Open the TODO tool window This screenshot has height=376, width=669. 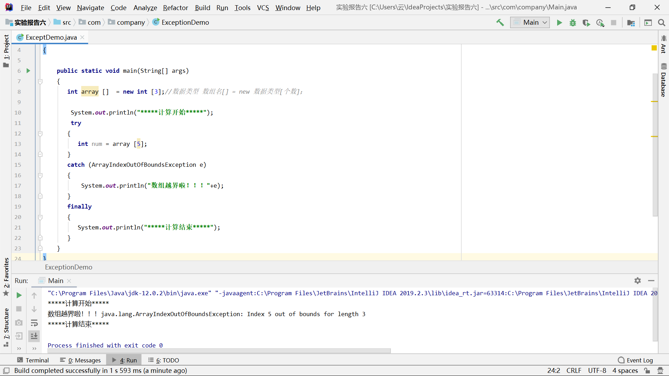[163, 360]
